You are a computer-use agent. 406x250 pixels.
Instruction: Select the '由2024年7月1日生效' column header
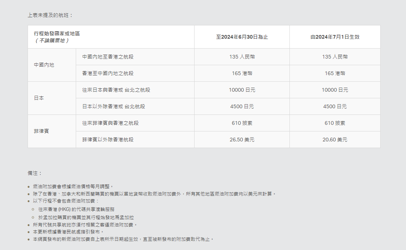tap(335, 37)
